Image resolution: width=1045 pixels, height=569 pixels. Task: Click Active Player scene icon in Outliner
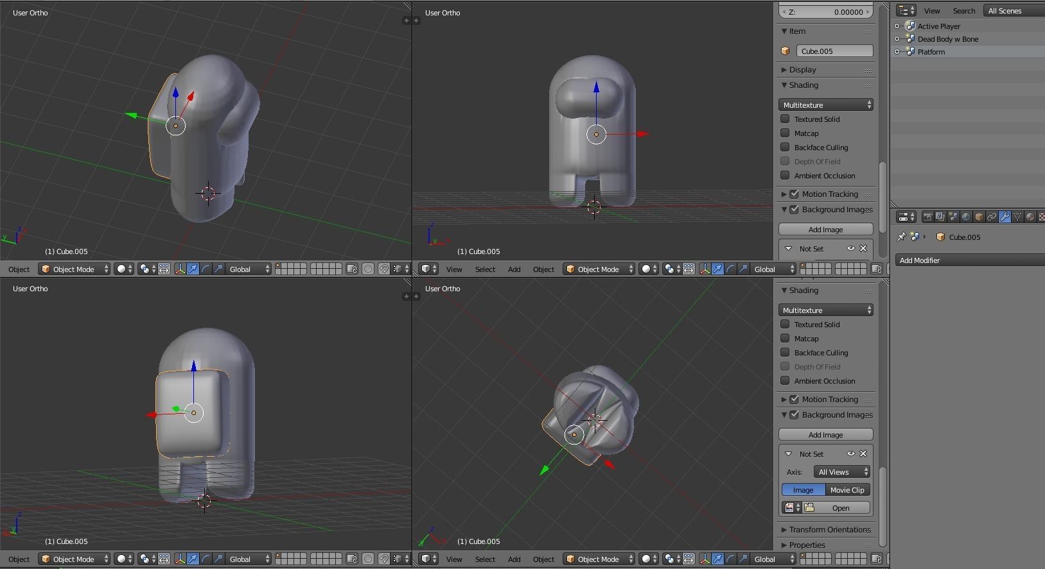[x=910, y=26]
